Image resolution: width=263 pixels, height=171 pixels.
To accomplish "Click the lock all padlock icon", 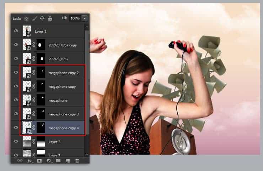I will tap(50, 18).
